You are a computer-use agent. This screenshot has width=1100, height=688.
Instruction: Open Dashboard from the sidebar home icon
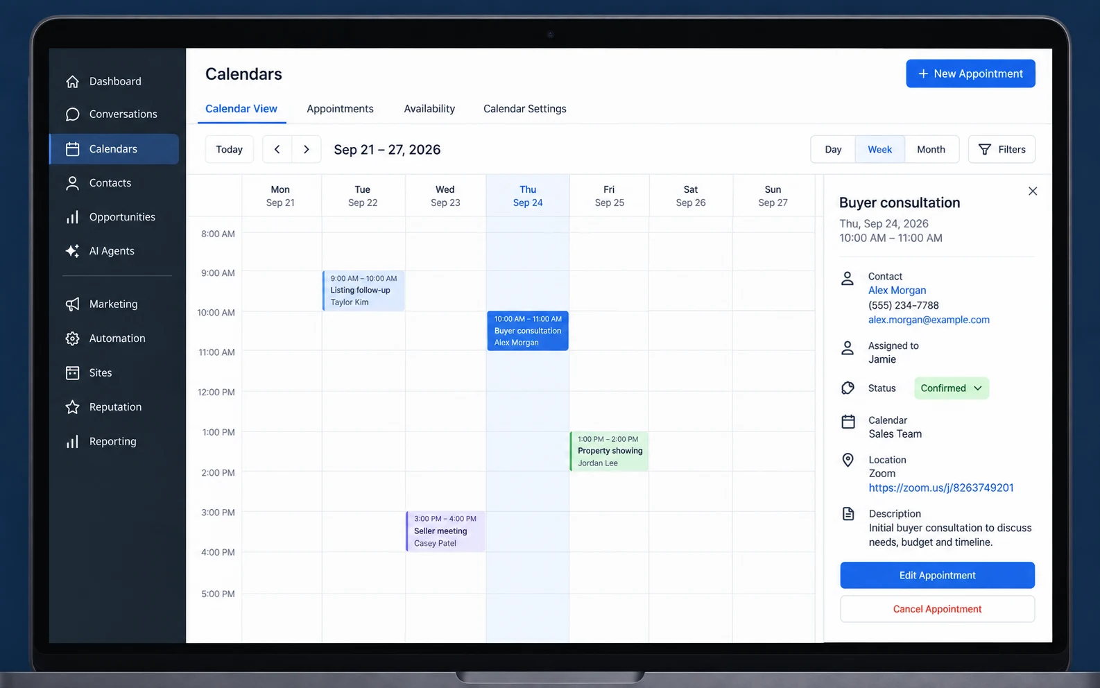click(x=72, y=82)
